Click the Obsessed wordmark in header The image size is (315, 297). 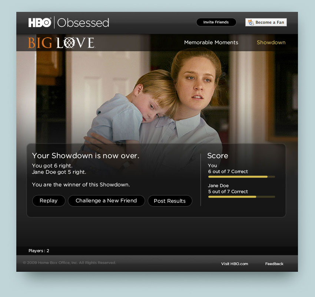coord(83,23)
